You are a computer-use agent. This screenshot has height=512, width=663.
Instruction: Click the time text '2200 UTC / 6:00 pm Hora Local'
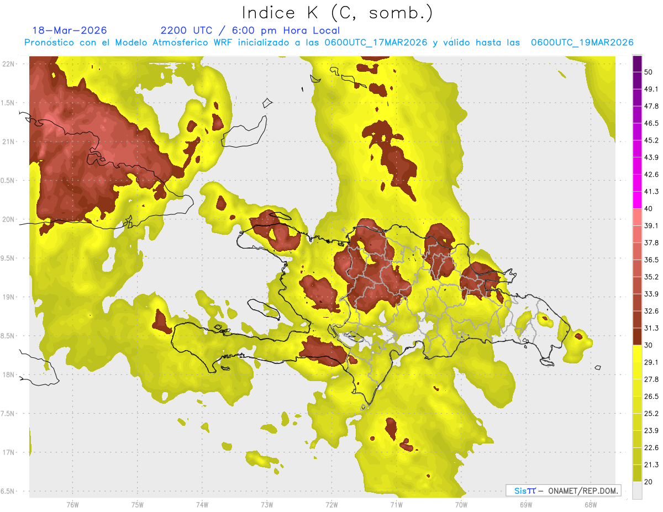[250, 30]
